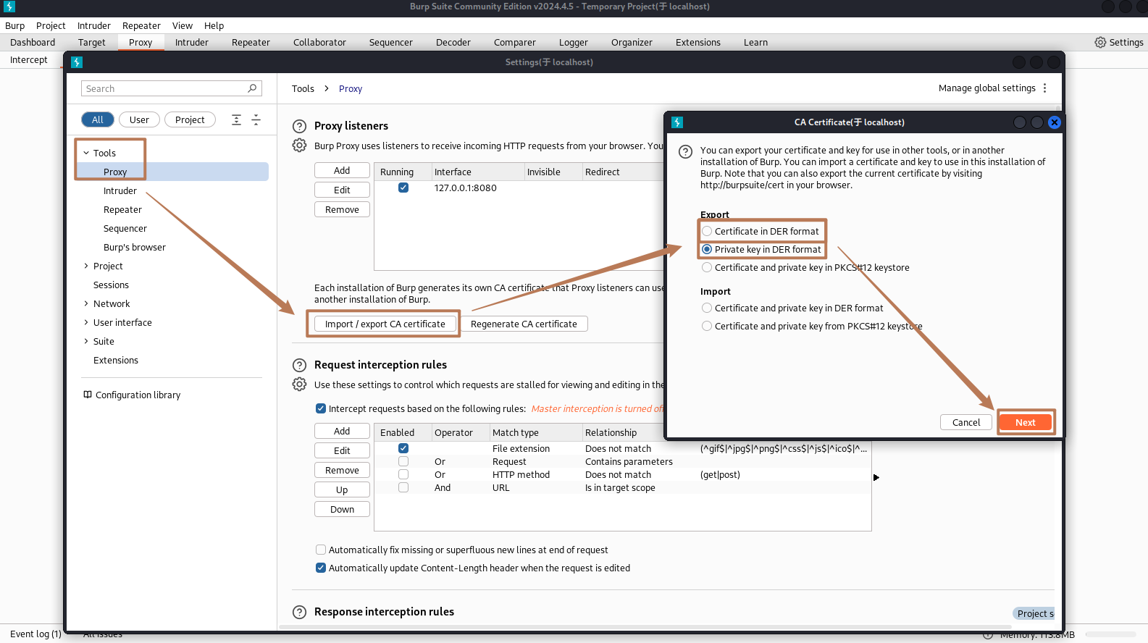Image resolution: width=1148 pixels, height=643 pixels.
Task: Switch to the Repeater tab
Action: [x=251, y=42]
